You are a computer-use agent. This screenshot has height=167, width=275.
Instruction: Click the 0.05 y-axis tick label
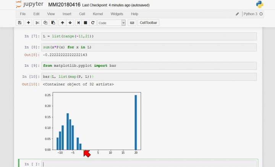tap(48, 139)
